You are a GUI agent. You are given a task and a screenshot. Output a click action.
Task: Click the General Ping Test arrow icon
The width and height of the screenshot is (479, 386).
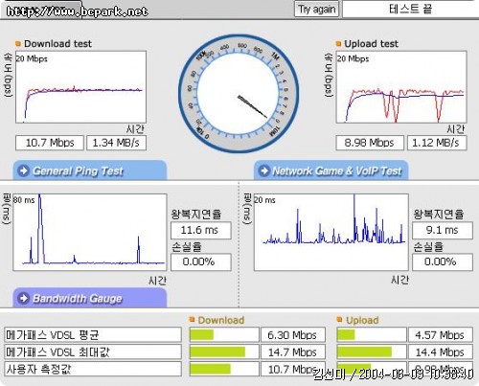(24, 170)
